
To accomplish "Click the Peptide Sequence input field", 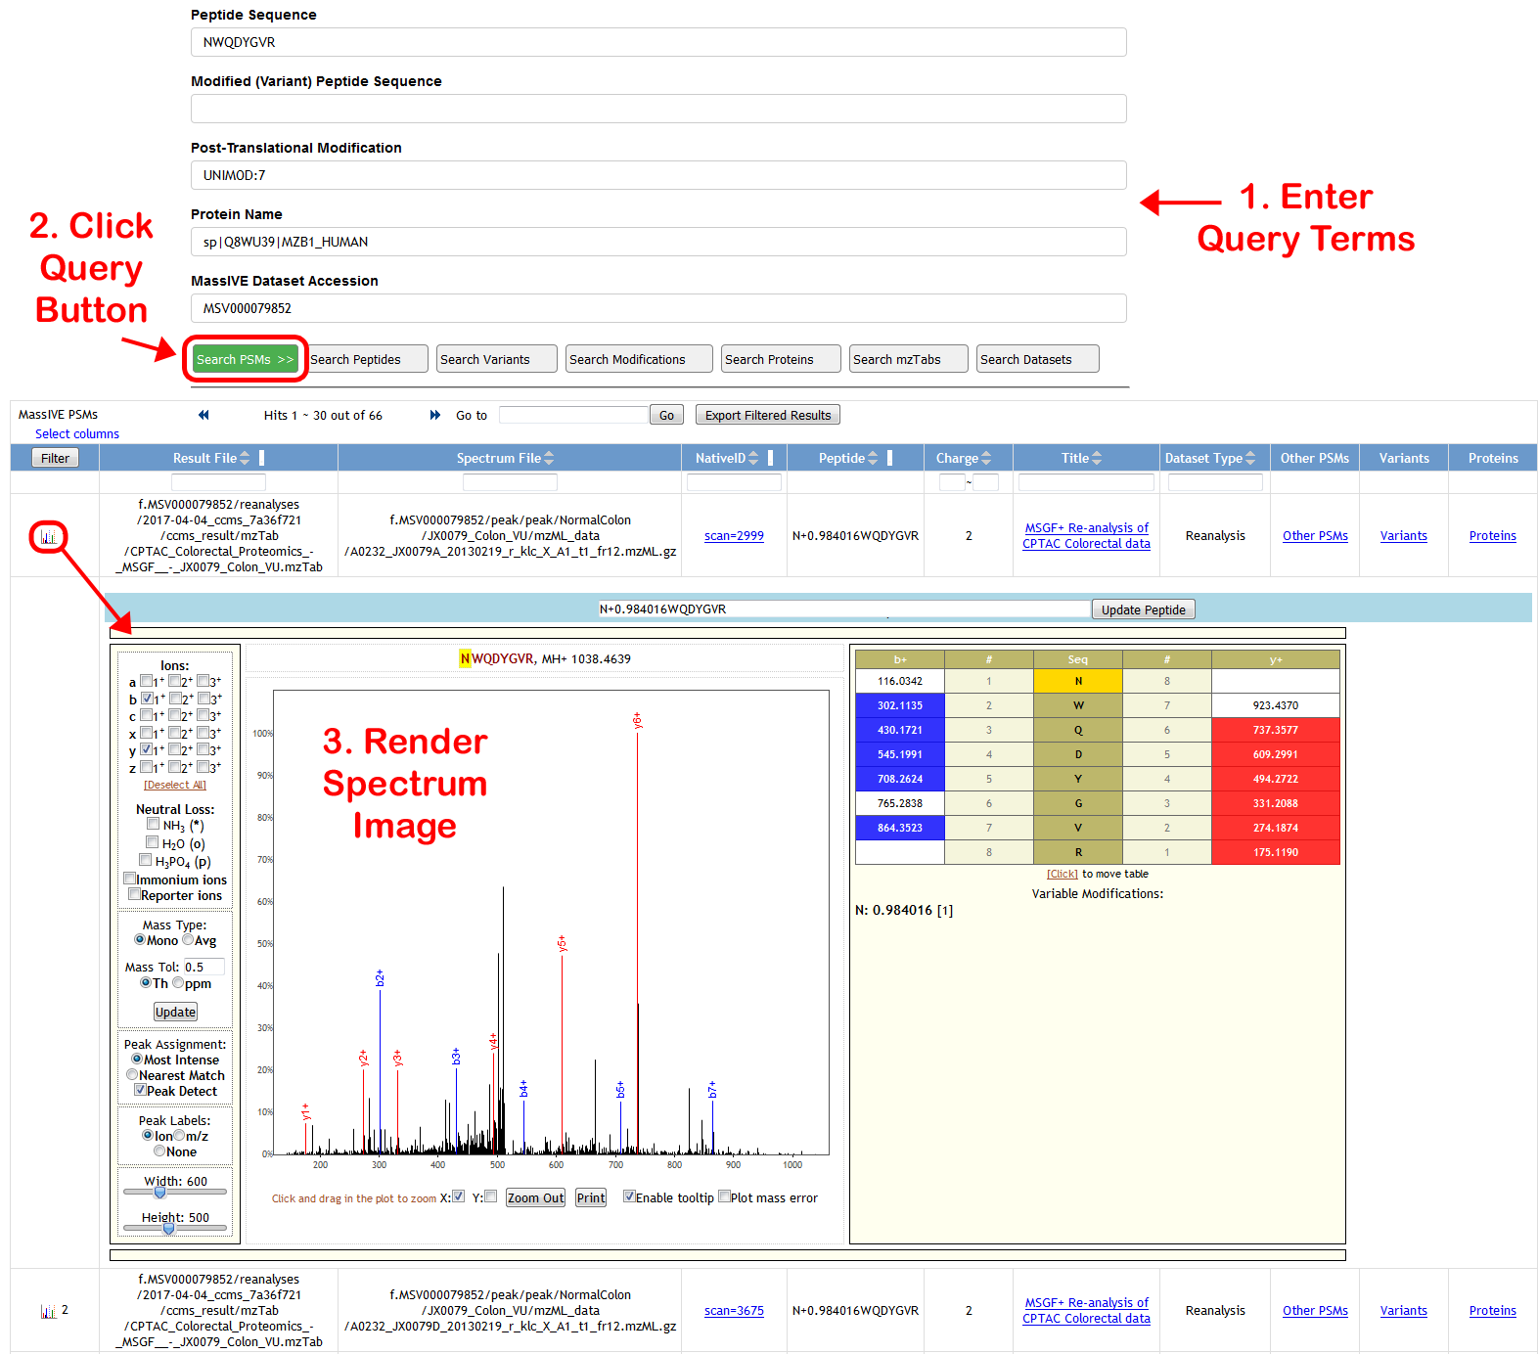I will (658, 42).
